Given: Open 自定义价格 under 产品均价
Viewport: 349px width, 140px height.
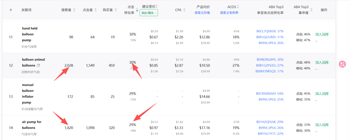Looking at the screenshot, I should click(202, 13).
